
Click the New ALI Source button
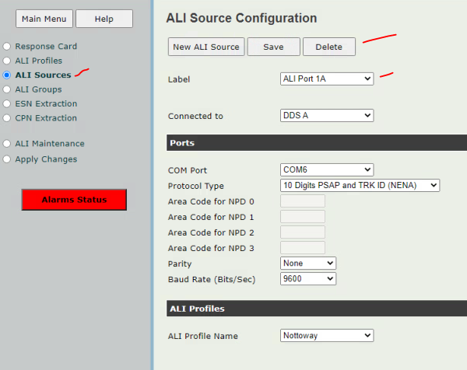tap(206, 47)
